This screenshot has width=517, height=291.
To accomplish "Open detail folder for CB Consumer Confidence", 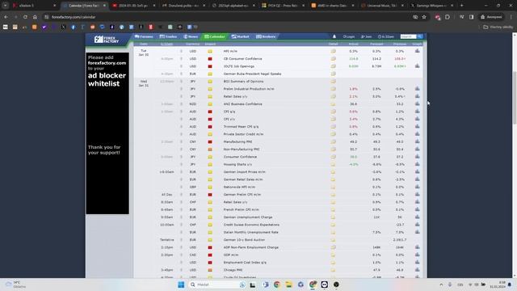I will 333,59.
